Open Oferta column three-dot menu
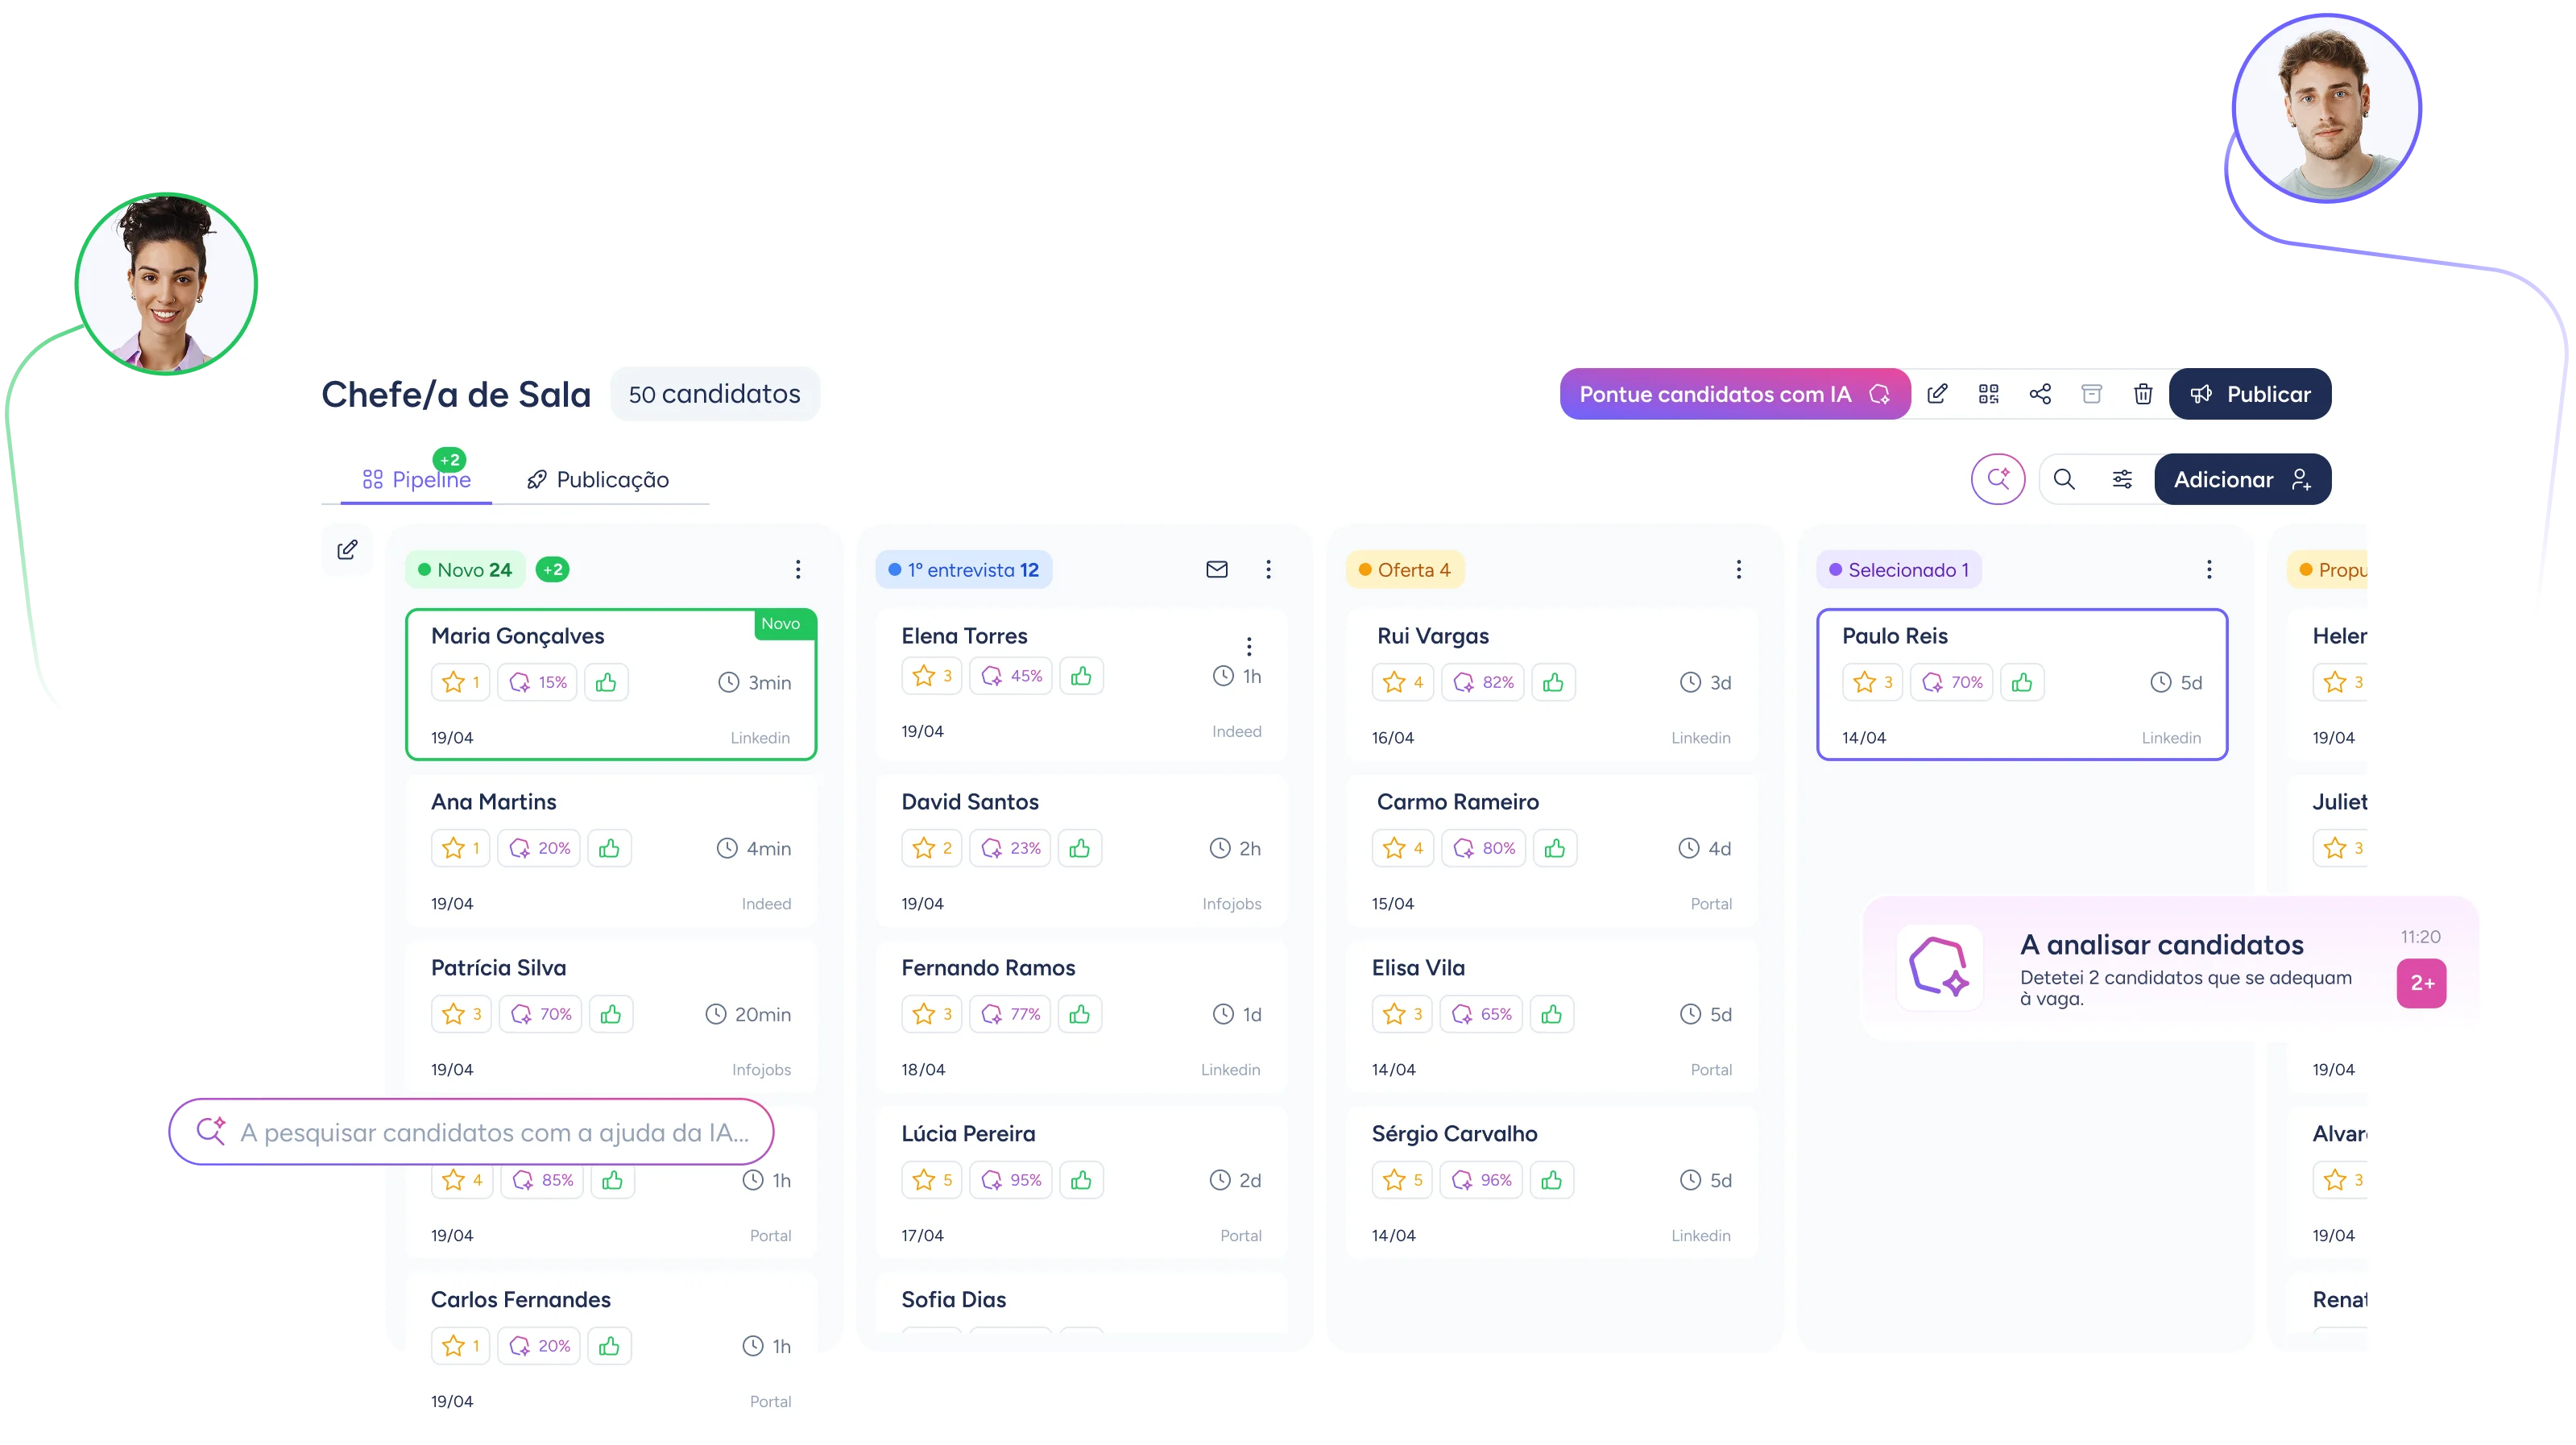The image size is (2576, 1445). coord(1739,569)
